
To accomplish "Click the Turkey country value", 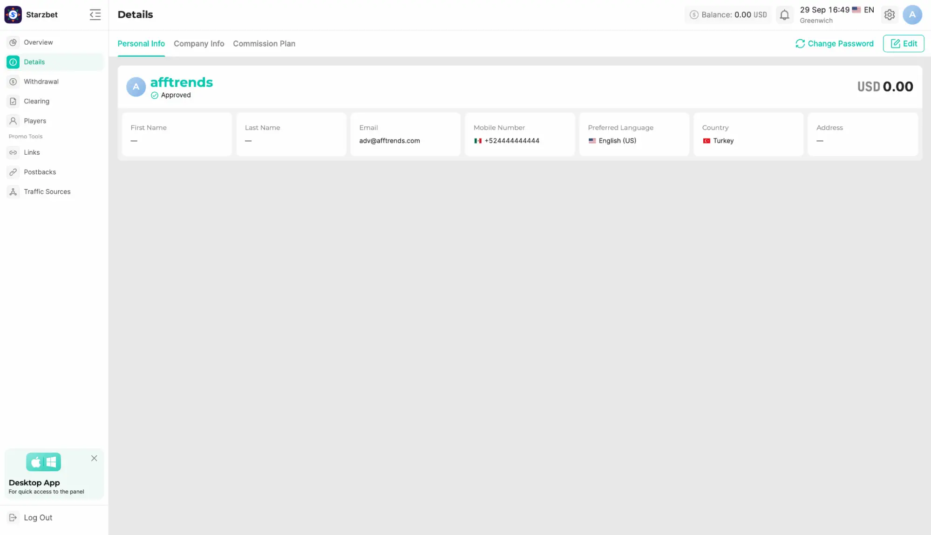I will 723,141.
